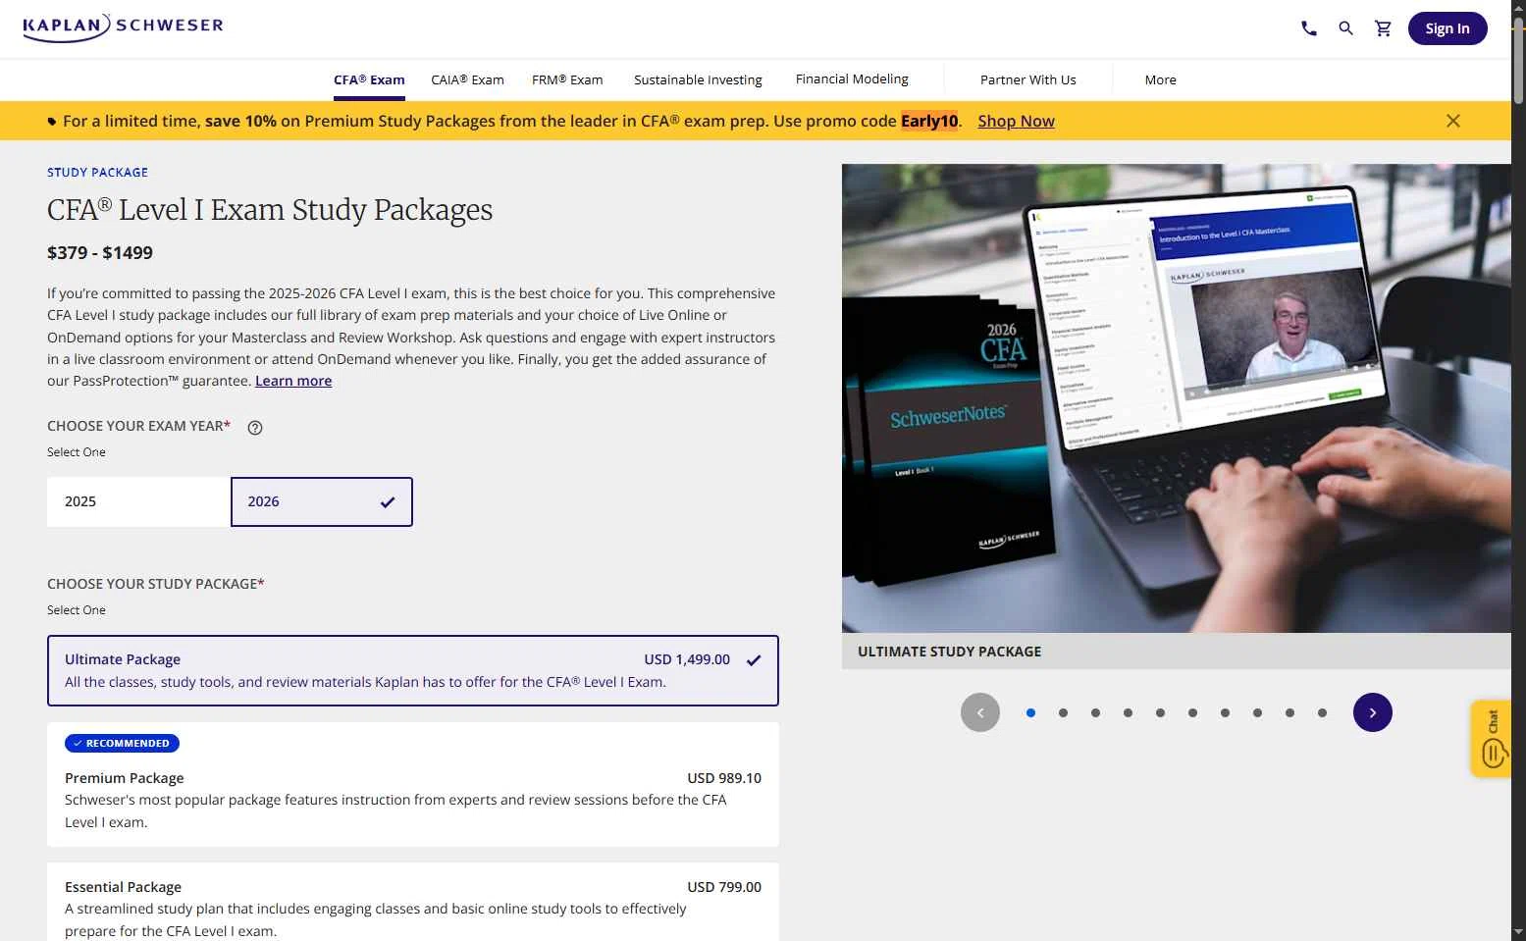Follow the Shop Now promo link
Screen dimensions: 1526x941
[1016, 121]
